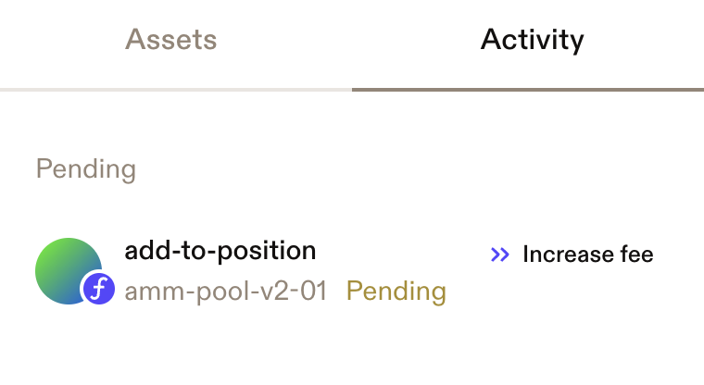Click gradient circle beside add-to-position
Image resolution: width=704 pixels, height=385 pixels.
pos(69,271)
